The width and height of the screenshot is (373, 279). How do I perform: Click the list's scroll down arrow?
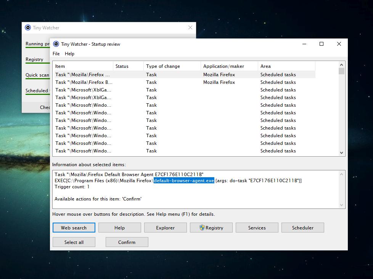[x=342, y=153]
